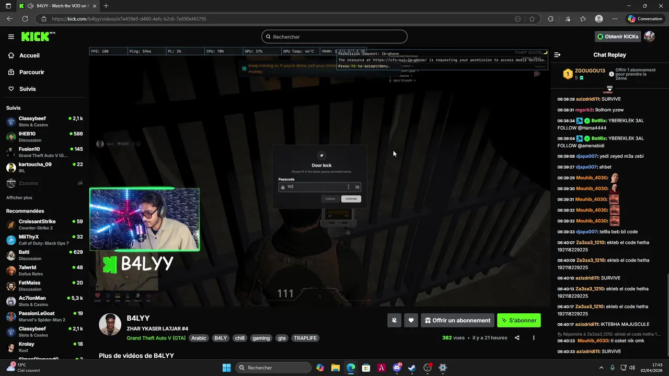669x376 pixels.
Task: Open Microsoft Store from taskbar
Action: point(366,368)
